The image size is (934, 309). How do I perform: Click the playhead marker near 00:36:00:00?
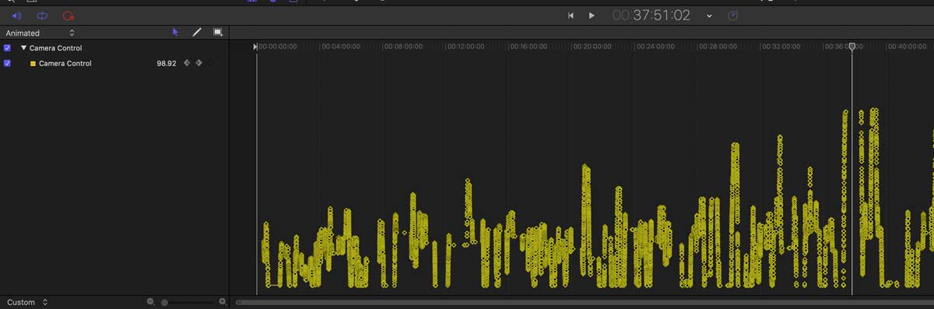click(852, 47)
